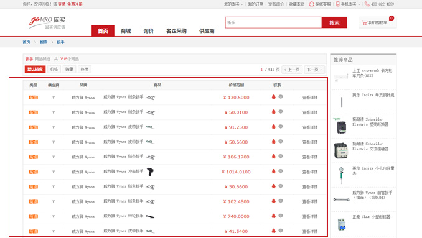Click the 手机固买 phone icon

tap(338, 4)
